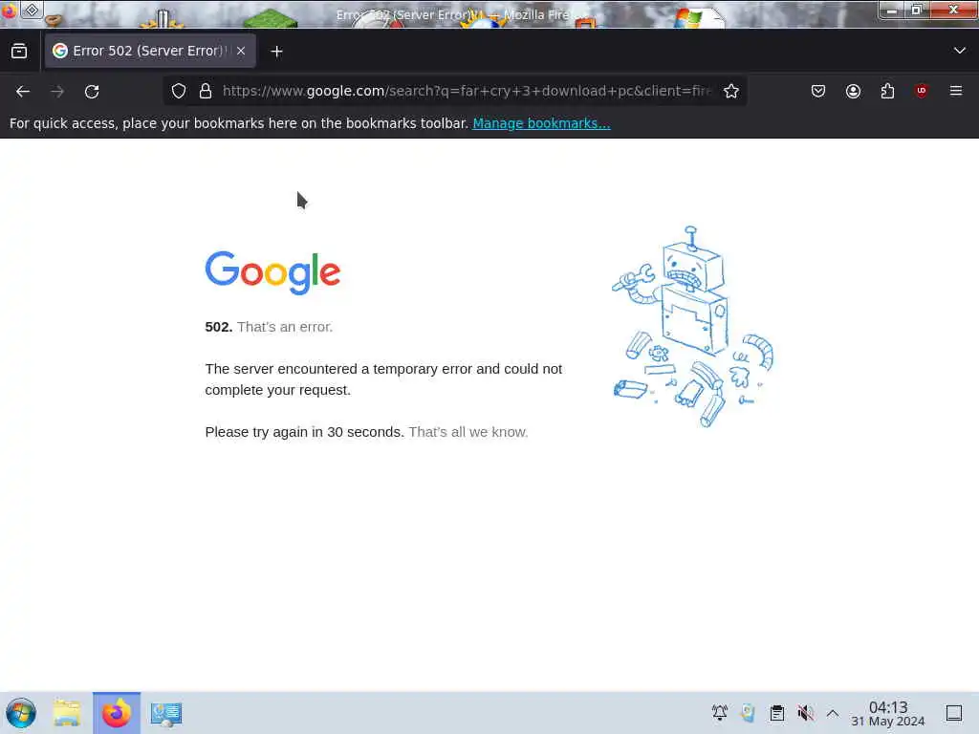The height and width of the screenshot is (734, 979).
Task: Open Firefox account menu
Action: pos(853,91)
